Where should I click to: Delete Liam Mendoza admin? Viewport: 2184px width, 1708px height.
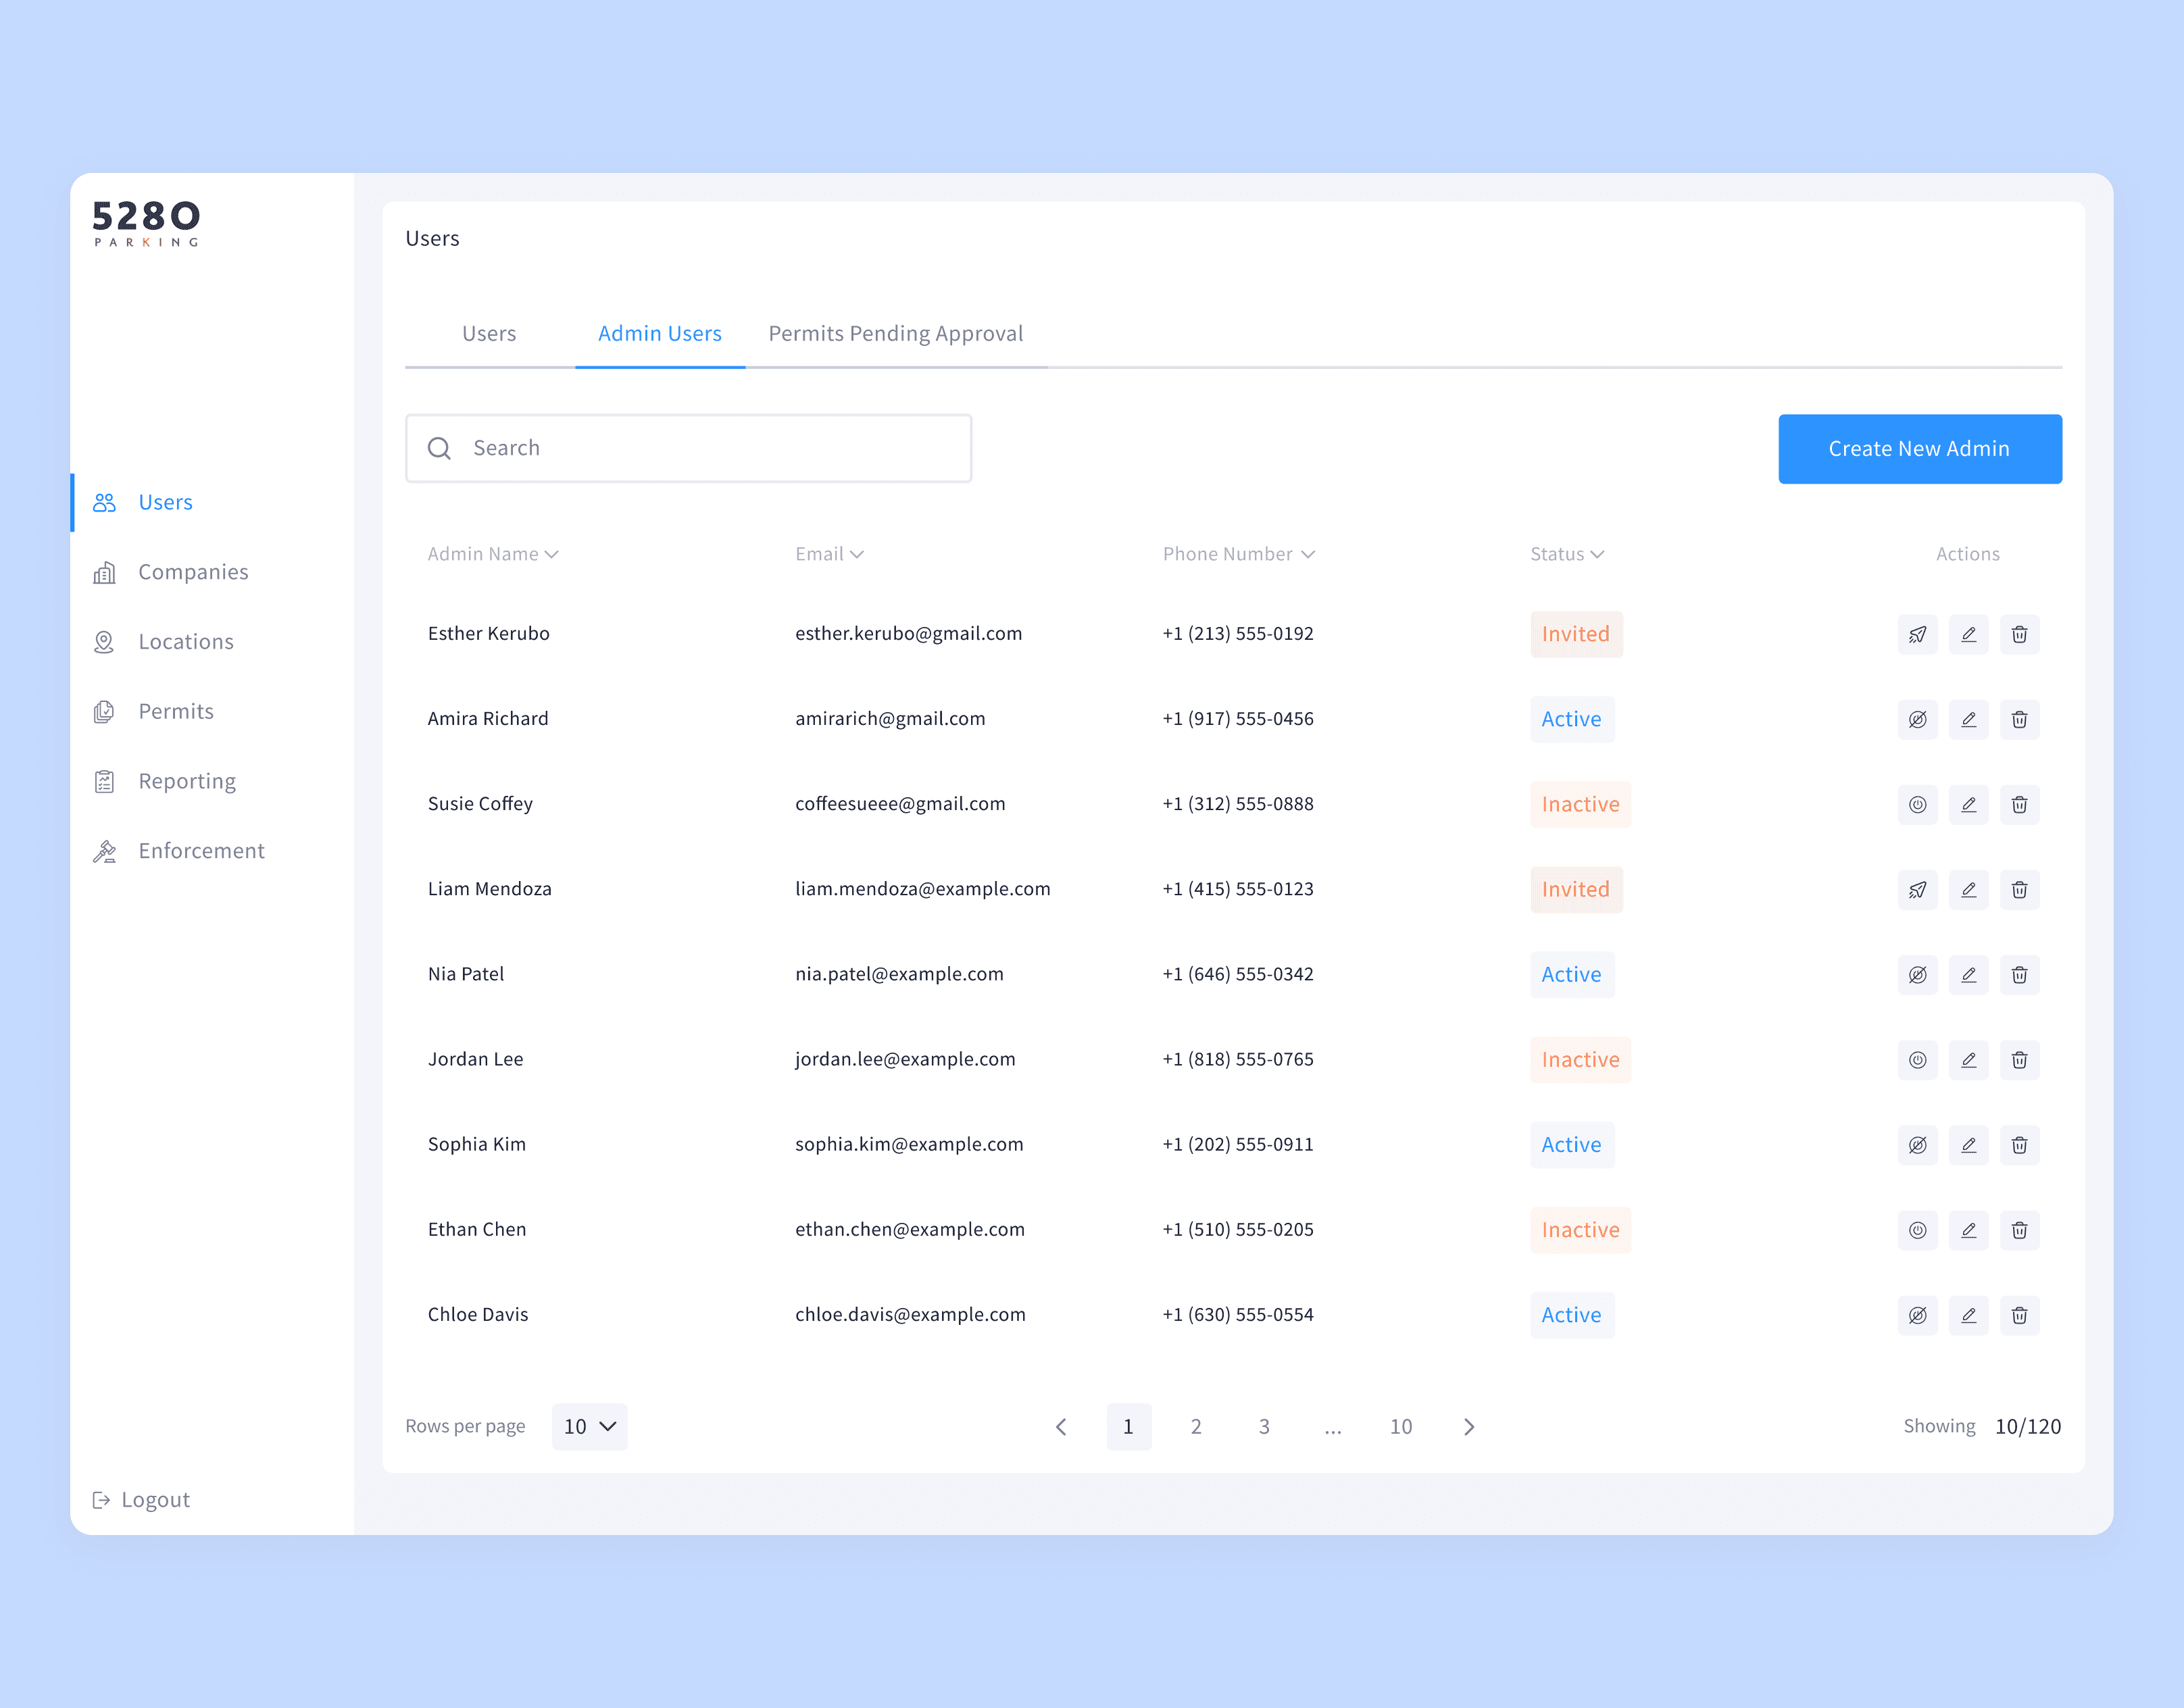[2019, 889]
